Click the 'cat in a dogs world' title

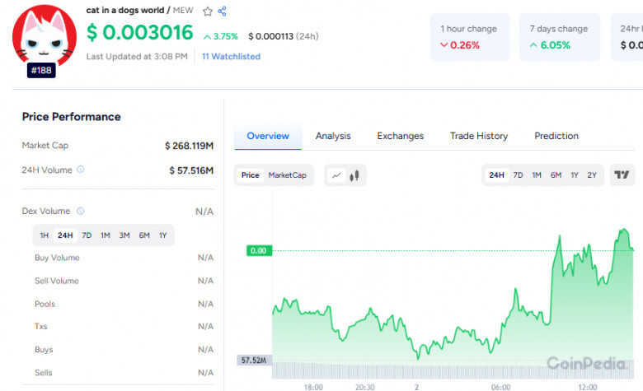pos(124,10)
